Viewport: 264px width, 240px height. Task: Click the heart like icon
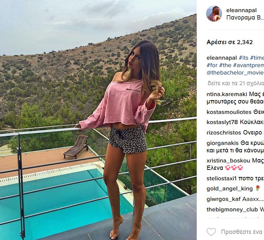(x=211, y=232)
